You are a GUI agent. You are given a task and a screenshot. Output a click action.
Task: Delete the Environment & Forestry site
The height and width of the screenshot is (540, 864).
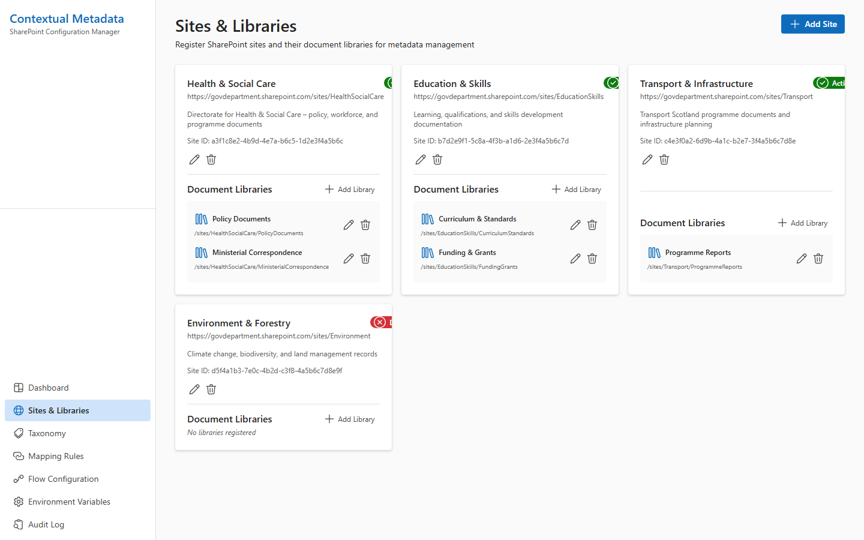point(211,389)
